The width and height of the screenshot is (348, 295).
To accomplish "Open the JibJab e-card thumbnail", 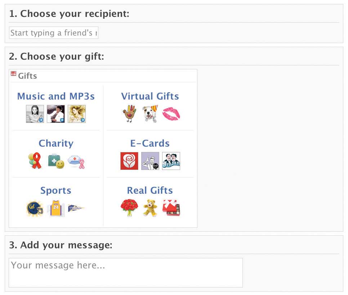I will pos(171,161).
